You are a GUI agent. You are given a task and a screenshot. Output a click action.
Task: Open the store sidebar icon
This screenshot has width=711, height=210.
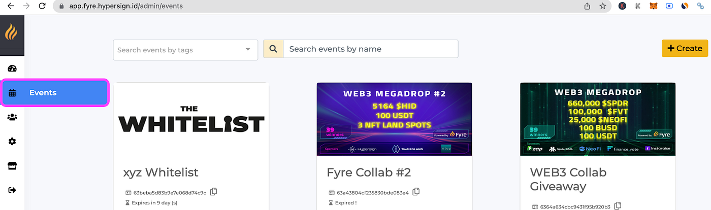pyautogui.click(x=13, y=165)
